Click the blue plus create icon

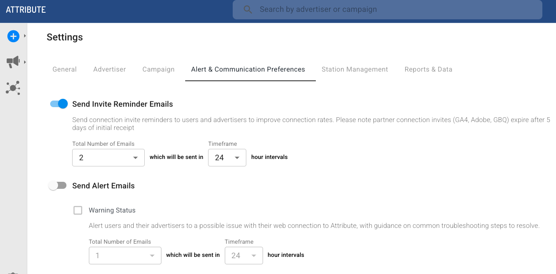[13, 36]
